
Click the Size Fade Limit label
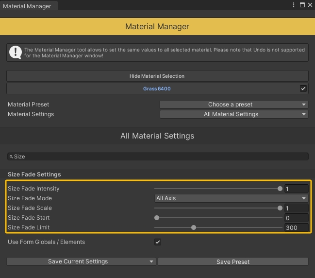coord(29,227)
